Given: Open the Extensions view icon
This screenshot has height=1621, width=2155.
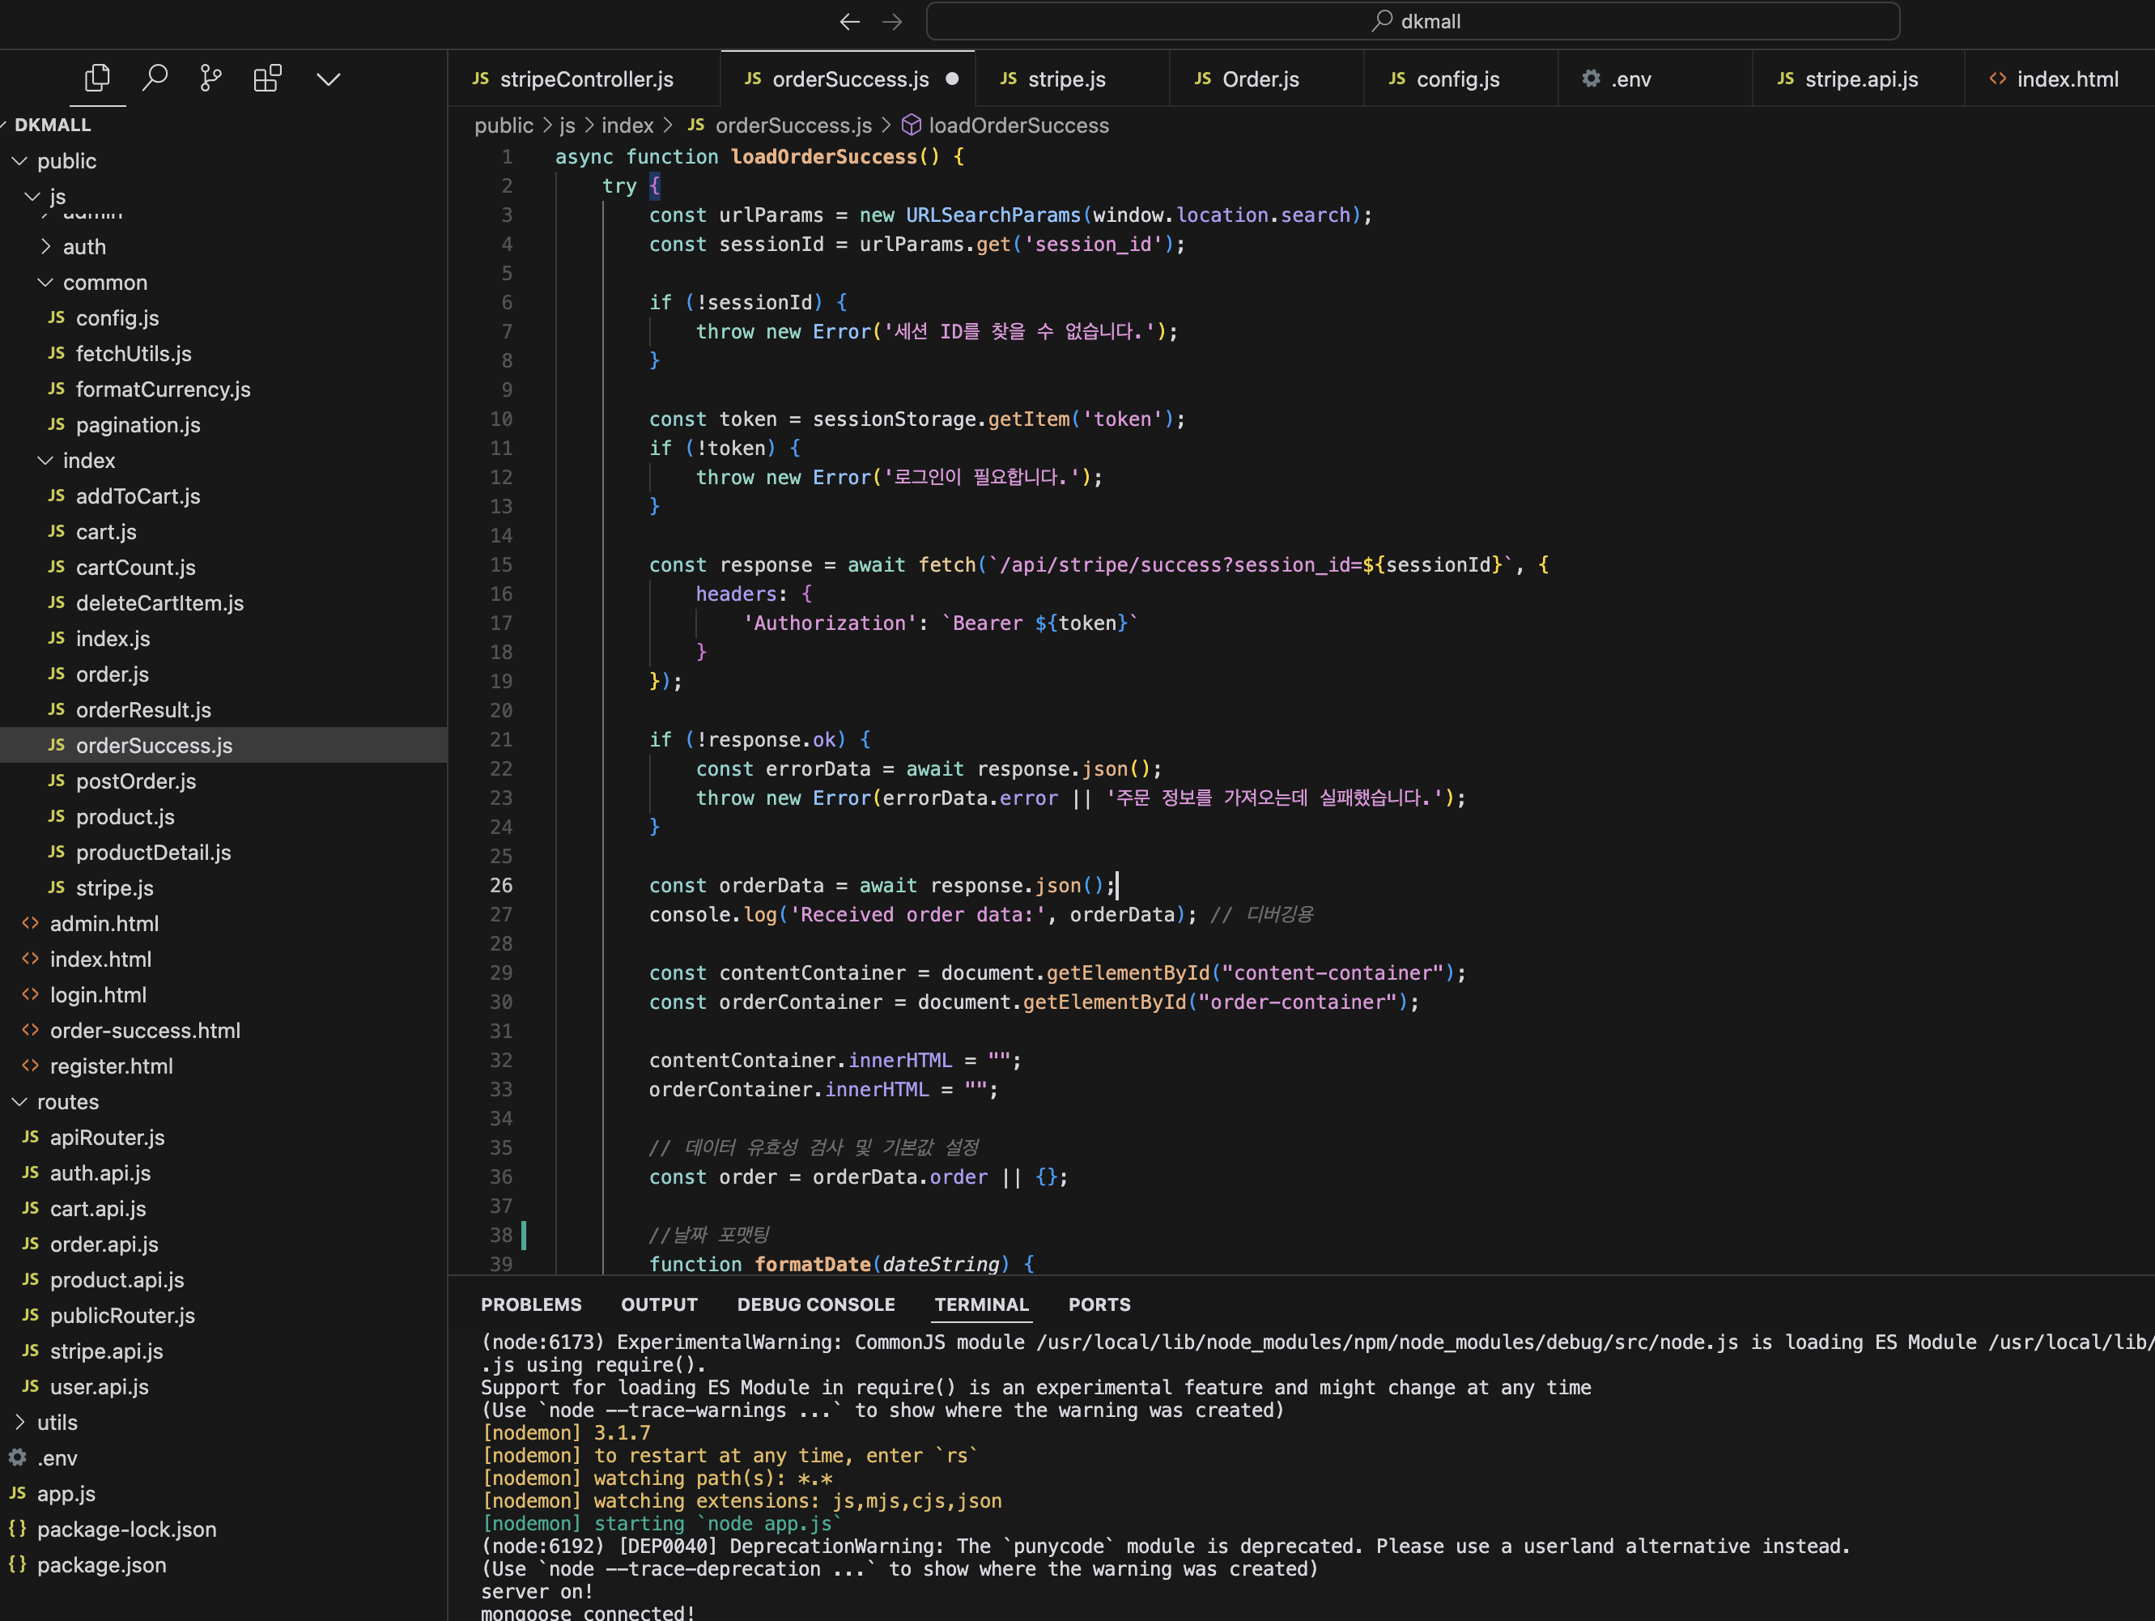Looking at the screenshot, I should (x=267, y=78).
